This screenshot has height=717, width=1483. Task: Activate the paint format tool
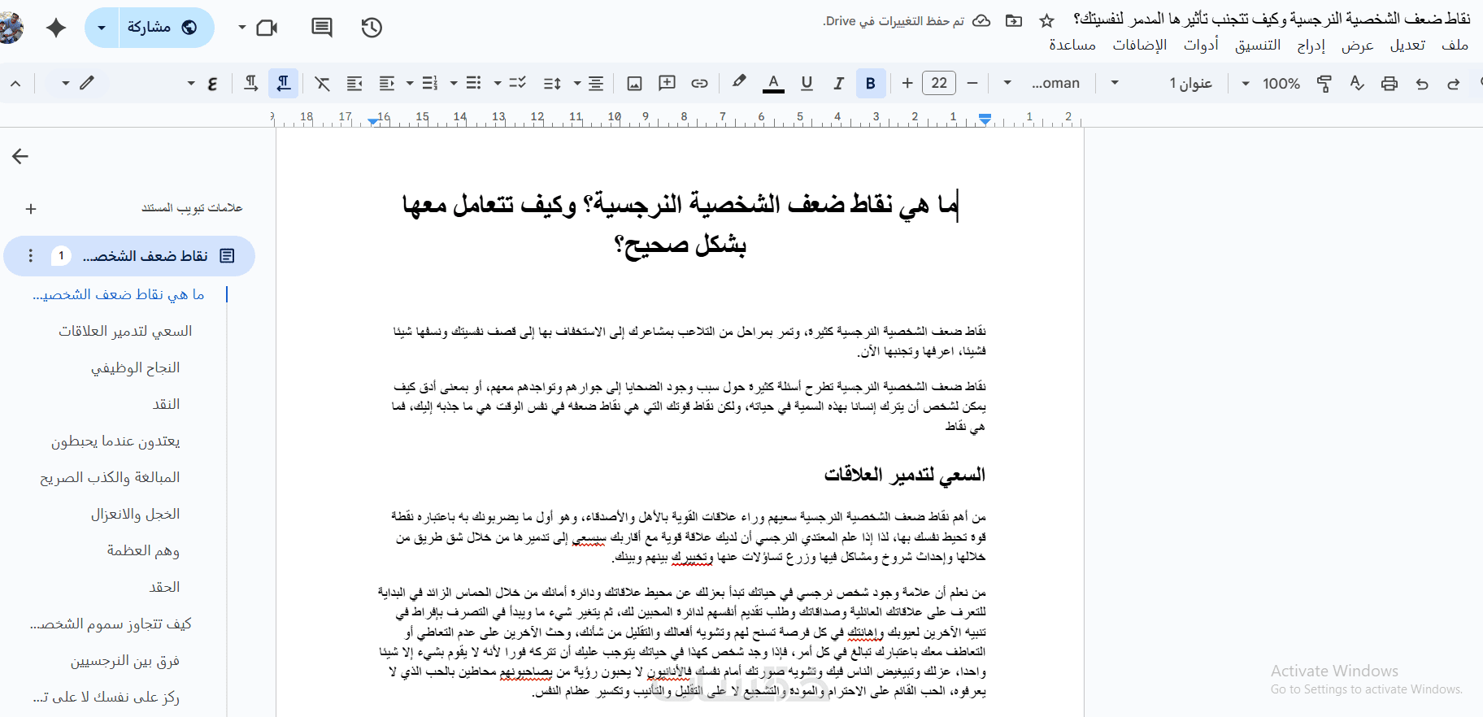pyautogui.click(x=1324, y=83)
